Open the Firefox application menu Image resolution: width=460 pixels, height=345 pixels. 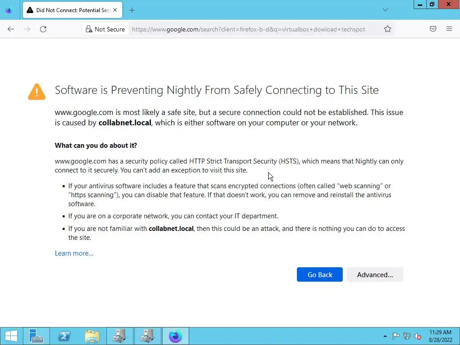pyautogui.click(x=449, y=29)
